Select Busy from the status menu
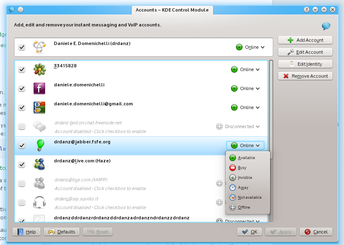Image resolution: width=344 pixels, height=245 pixels. point(242,168)
